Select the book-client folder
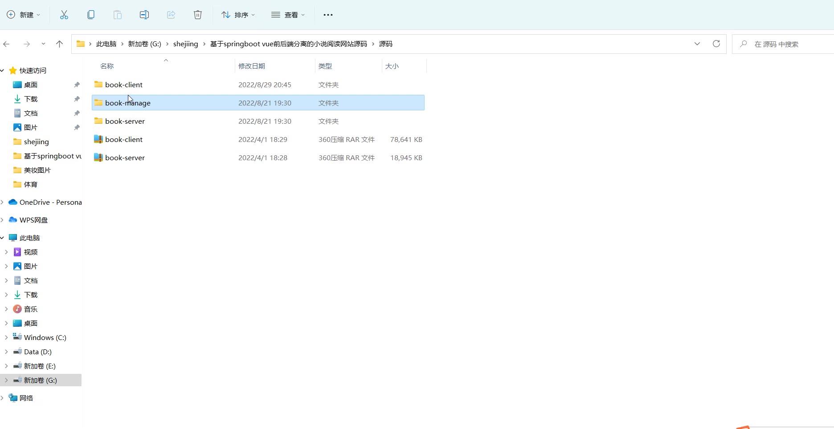834x429 pixels. (x=258, y=85)
